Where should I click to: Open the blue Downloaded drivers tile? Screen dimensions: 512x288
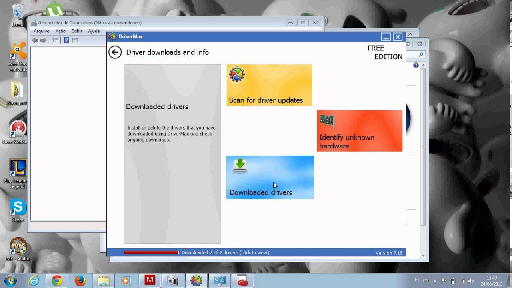click(270, 177)
